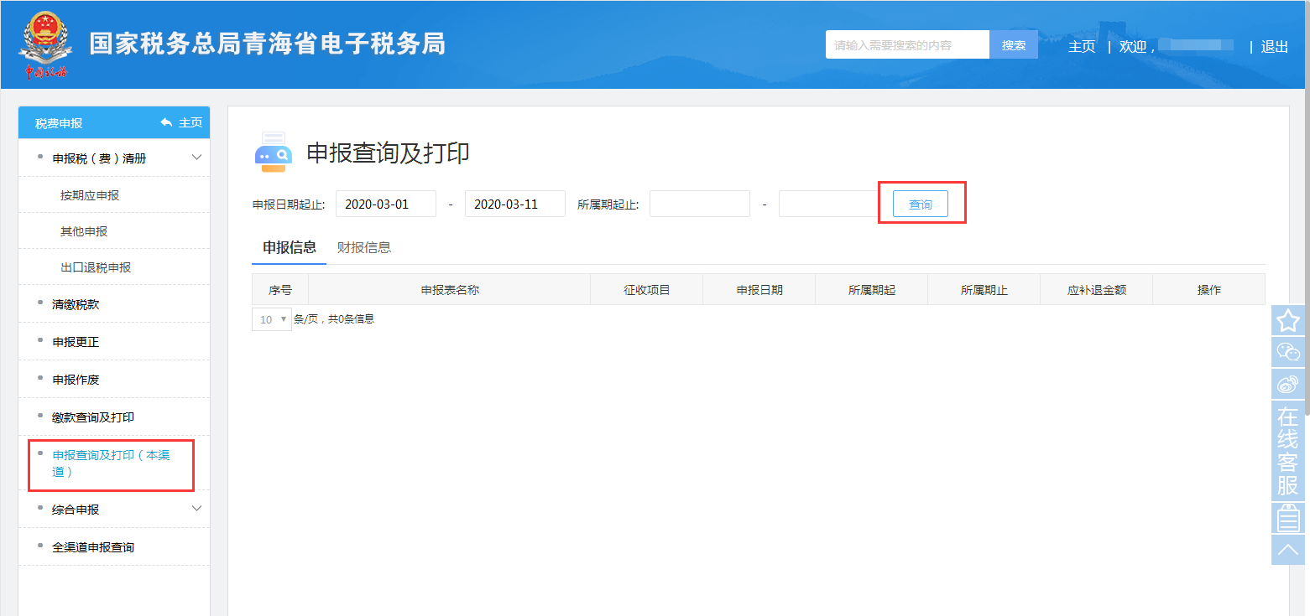Screen dimensions: 1310x616
Task: Open the 10 条/页 page size dropdown
Action: [271, 319]
